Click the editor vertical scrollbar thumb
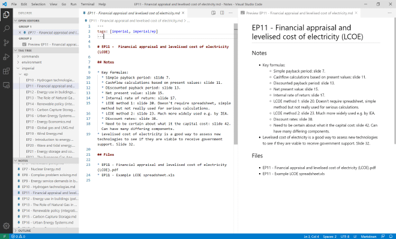 tap(236, 84)
